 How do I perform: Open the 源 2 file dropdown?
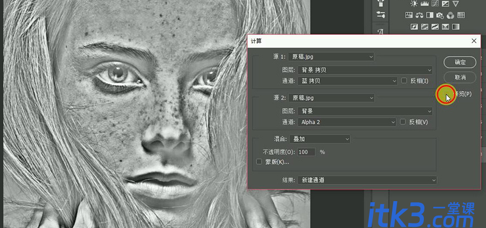point(331,97)
